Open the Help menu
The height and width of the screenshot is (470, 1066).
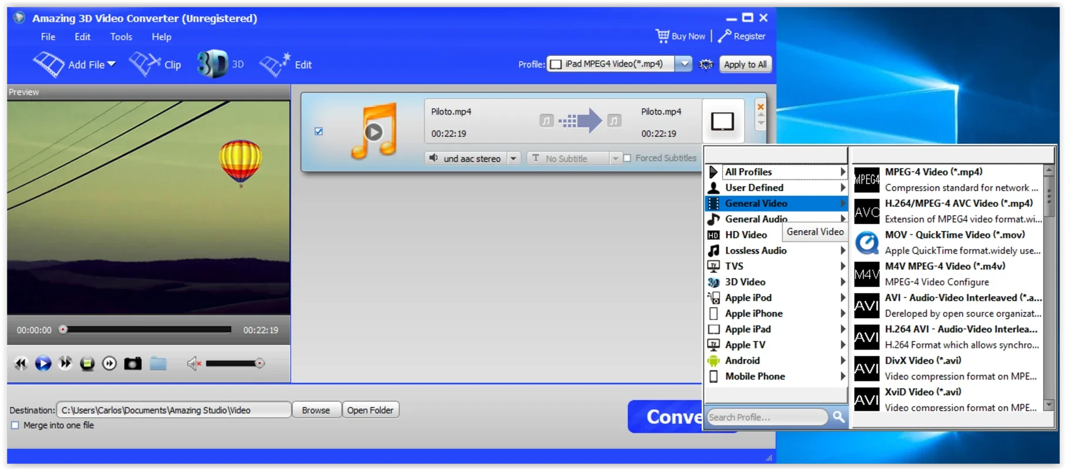[162, 36]
